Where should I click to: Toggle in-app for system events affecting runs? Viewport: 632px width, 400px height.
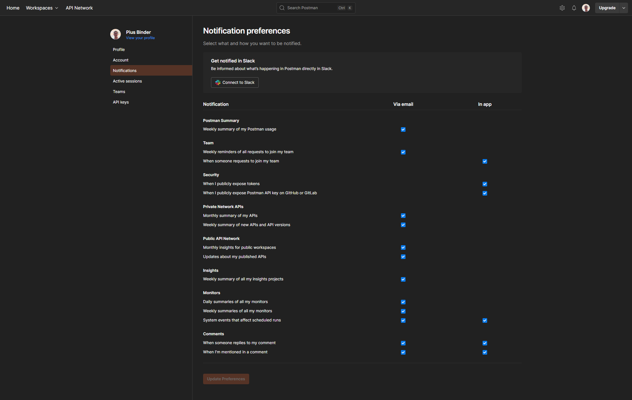pyautogui.click(x=485, y=320)
